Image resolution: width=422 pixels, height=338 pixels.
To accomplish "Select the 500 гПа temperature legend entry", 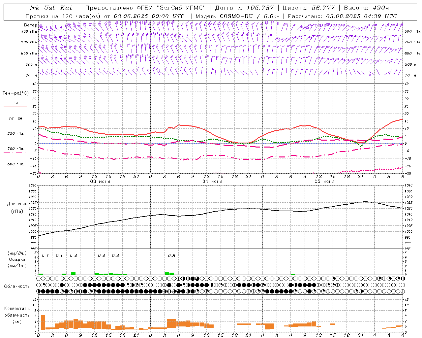I will click(x=15, y=164).
